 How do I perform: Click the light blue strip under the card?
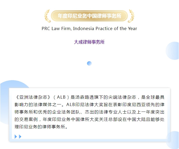90,140
